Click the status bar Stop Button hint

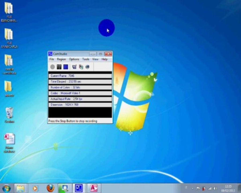click(x=73, y=121)
